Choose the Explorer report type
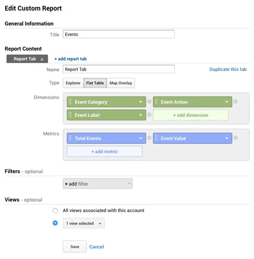The height and width of the screenshot is (259, 254). click(x=73, y=83)
